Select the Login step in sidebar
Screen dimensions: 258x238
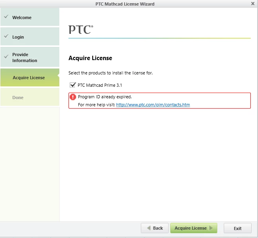tap(30, 37)
